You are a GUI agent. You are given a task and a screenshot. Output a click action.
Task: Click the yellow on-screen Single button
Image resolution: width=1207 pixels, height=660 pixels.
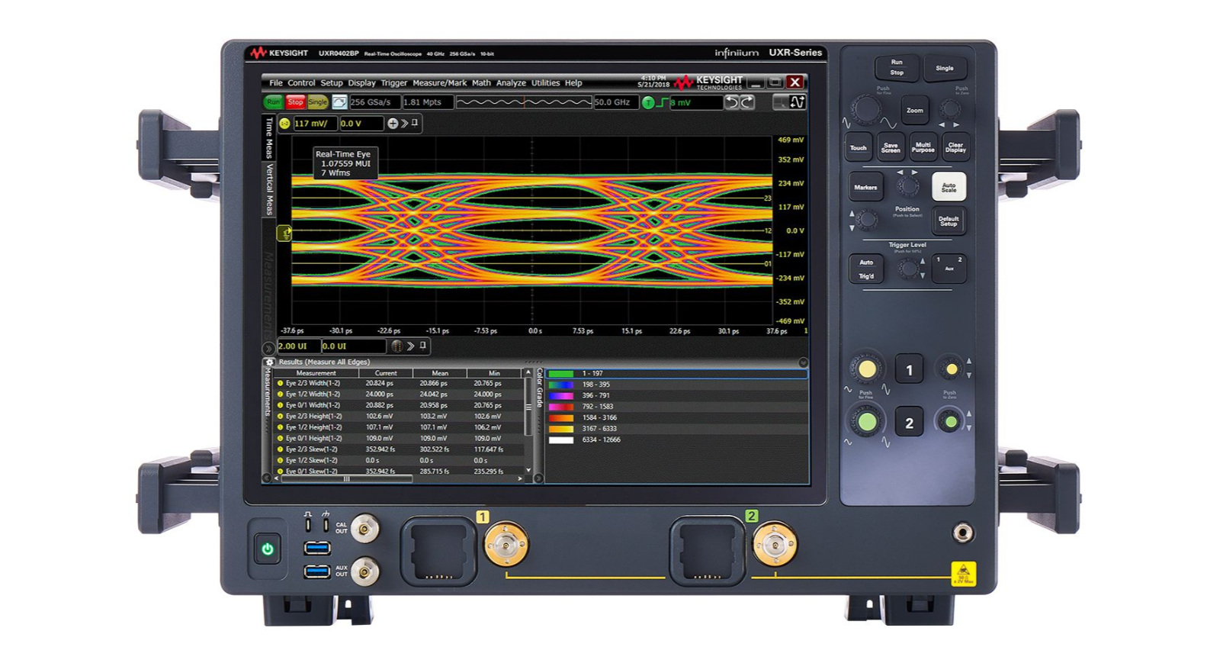pos(317,102)
